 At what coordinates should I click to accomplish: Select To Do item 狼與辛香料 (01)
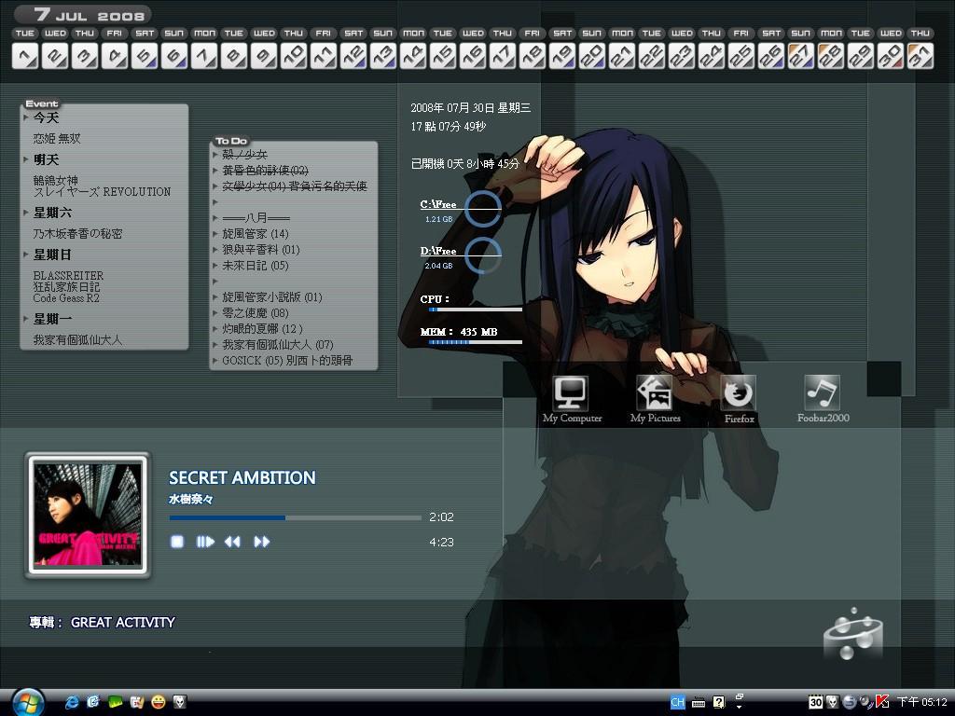pyautogui.click(x=261, y=250)
